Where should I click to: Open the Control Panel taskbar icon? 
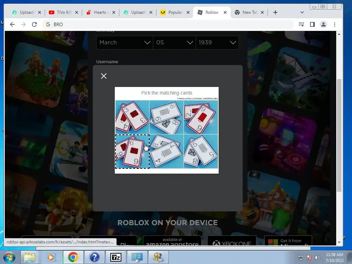tap(137, 257)
